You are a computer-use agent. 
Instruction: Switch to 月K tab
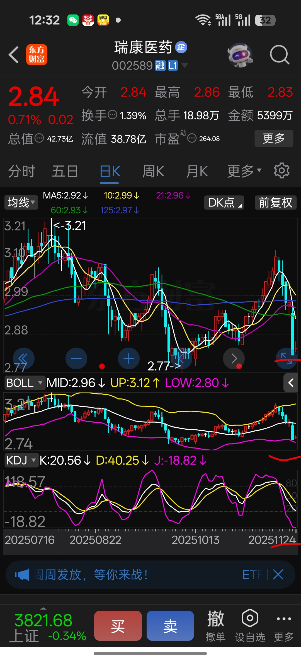click(x=197, y=171)
